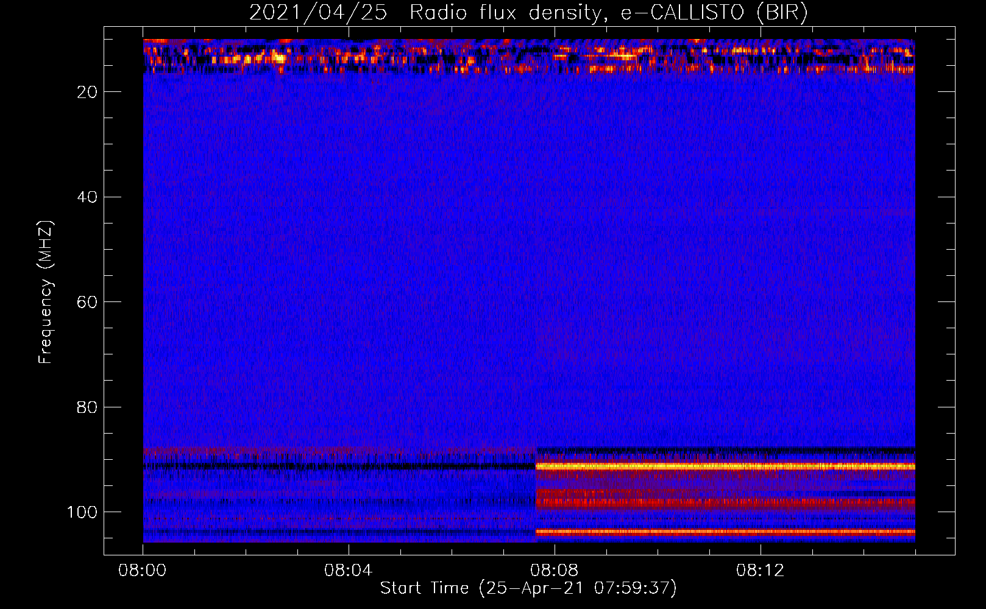Click the 08:00 time tick label
The height and width of the screenshot is (609, 986).
click(143, 571)
